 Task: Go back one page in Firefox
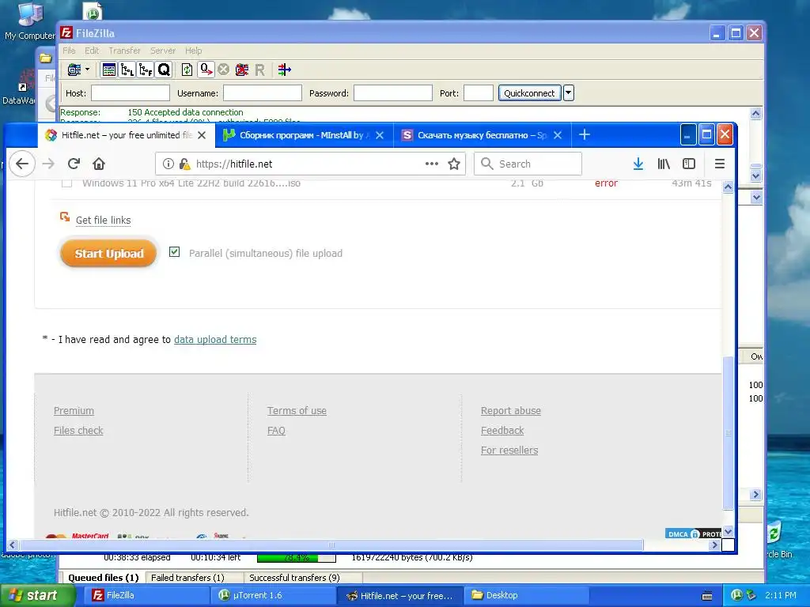(21, 164)
